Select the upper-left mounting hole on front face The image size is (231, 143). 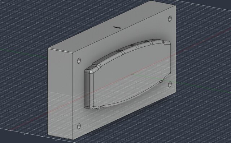(x=79, y=61)
